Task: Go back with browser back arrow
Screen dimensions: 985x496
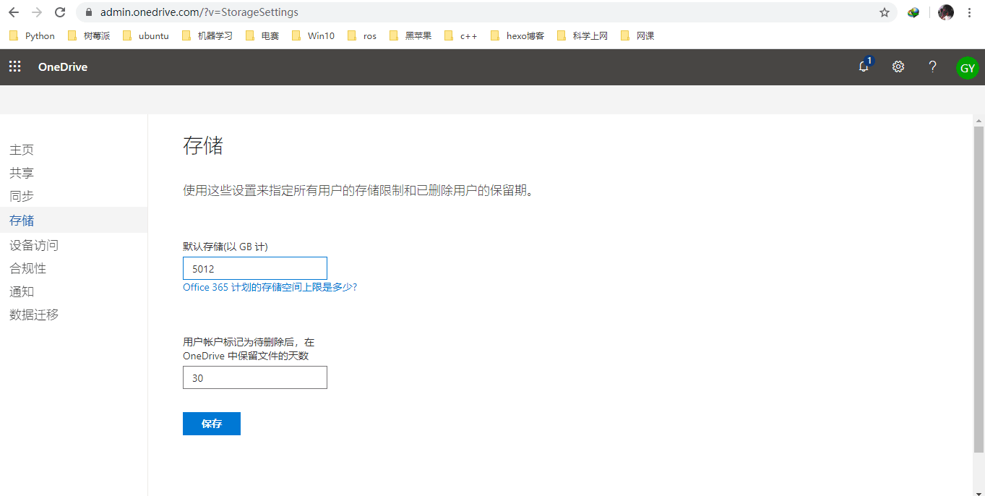Action: coord(14,12)
